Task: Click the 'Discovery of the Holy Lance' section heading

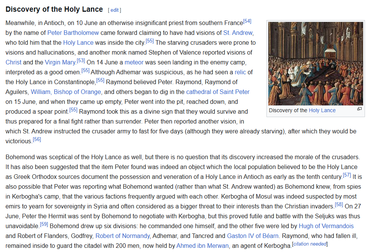Action: pyautogui.click(x=54, y=9)
